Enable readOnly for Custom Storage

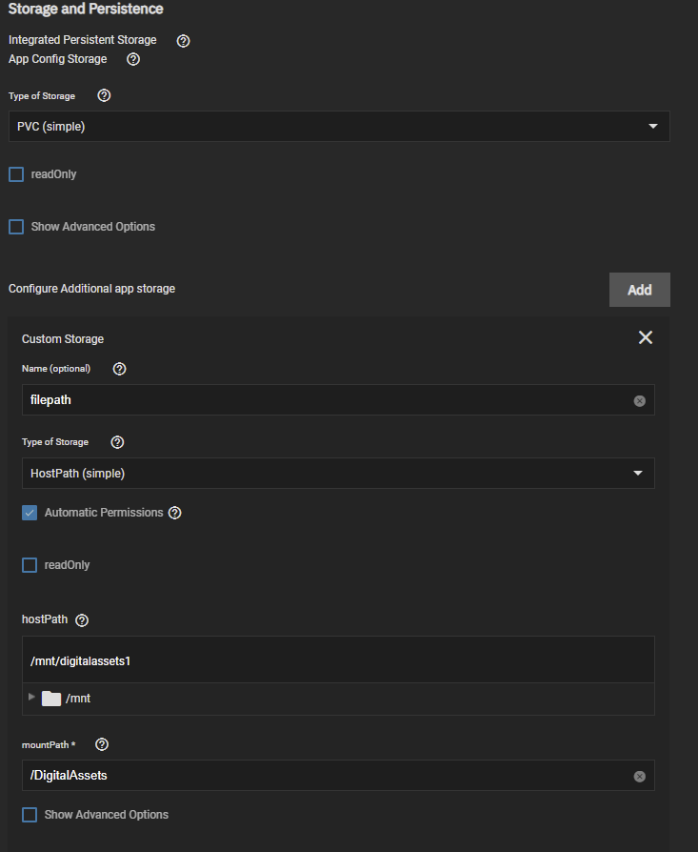[30, 565]
